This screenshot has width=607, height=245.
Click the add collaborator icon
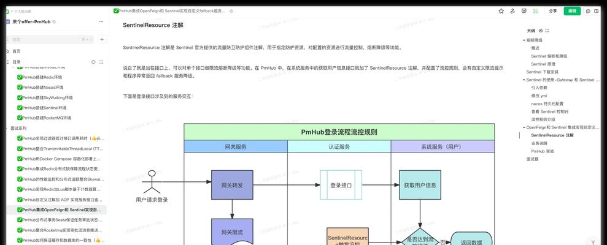[x=513, y=11]
